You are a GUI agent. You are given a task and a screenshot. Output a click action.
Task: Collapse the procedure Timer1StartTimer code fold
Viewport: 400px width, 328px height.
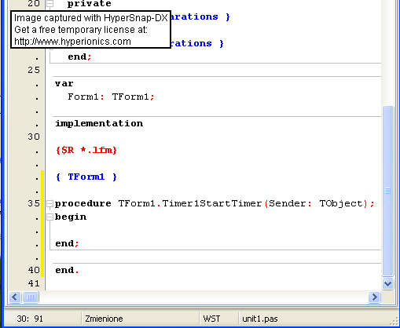pyautogui.click(x=50, y=204)
